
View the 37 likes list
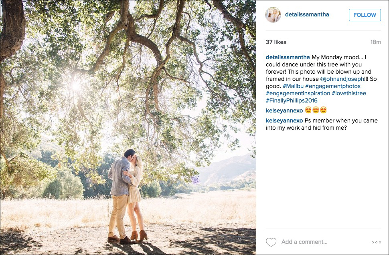pos(276,42)
